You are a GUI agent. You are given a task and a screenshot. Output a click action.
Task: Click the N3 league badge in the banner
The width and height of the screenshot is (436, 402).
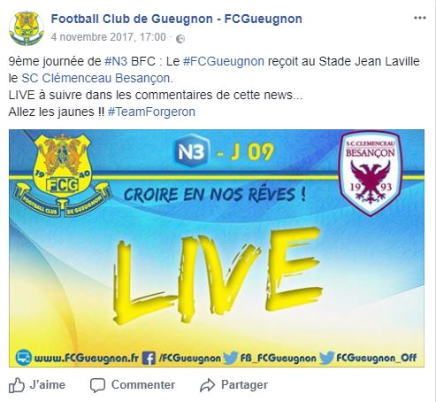(x=192, y=152)
